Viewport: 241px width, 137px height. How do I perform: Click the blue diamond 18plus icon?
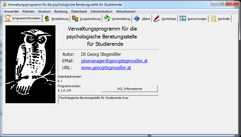click(x=137, y=19)
